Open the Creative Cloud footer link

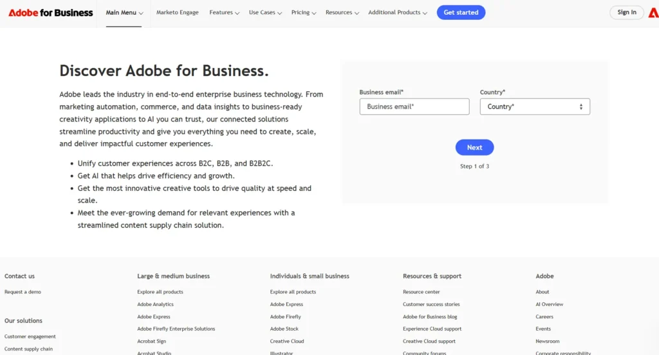(286, 341)
